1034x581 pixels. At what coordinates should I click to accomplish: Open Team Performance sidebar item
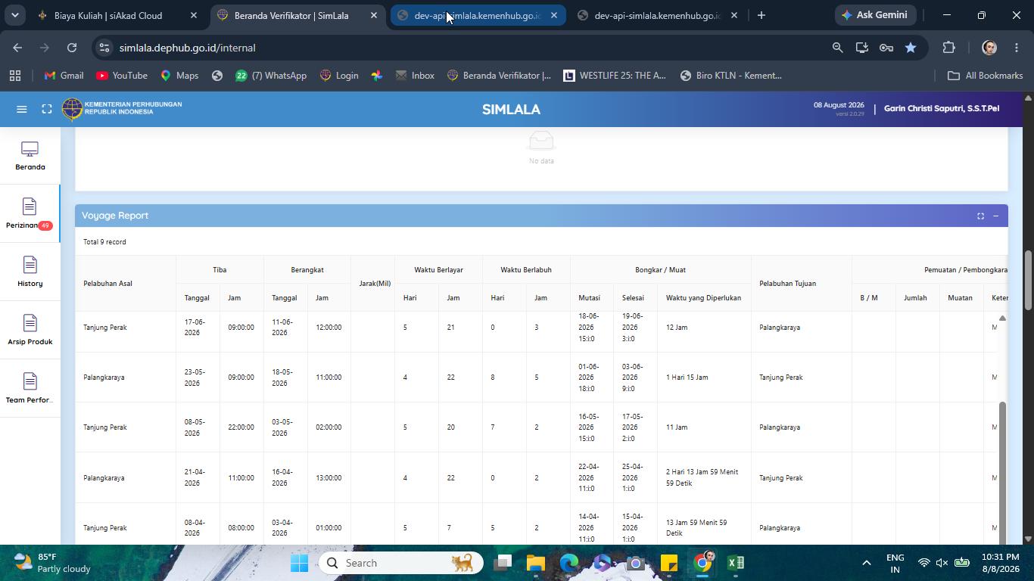(30, 388)
